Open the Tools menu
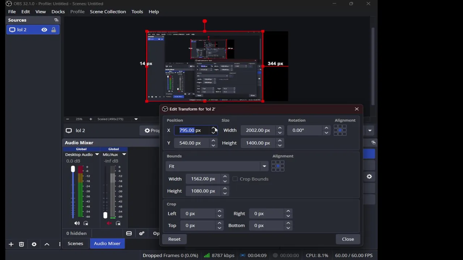 pyautogui.click(x=137, y=12)
